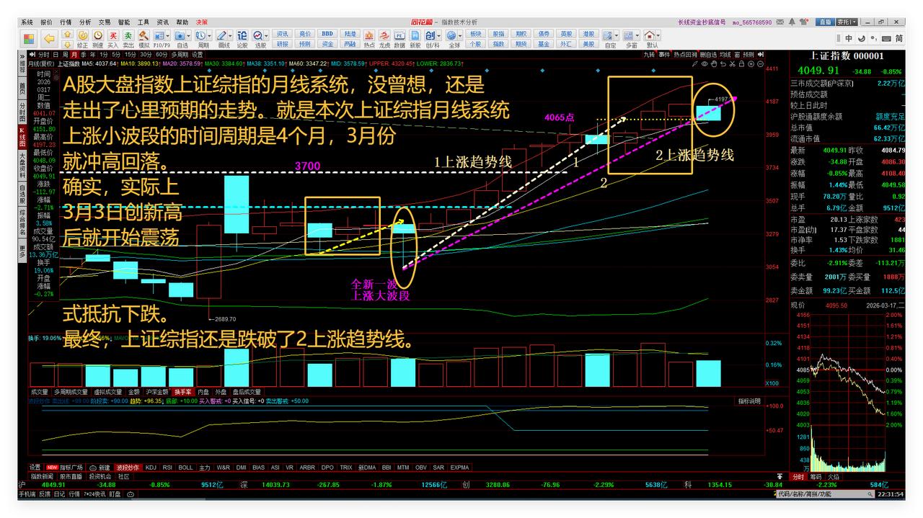Expand the 自定 dropdown arrow
This screenshot has width=923, height=518.
click(617, 36)
